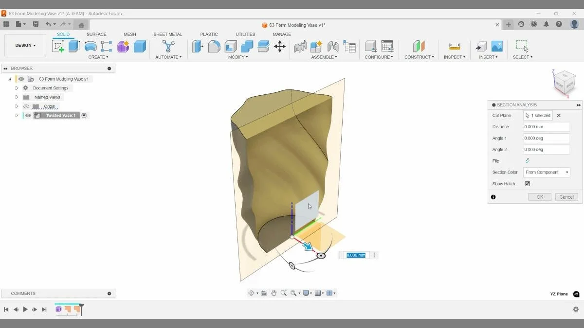Screen dimensions: 584x328
Task: Toggle Show Hatch in Section Analysis
Action: click(x=527, y=183)
